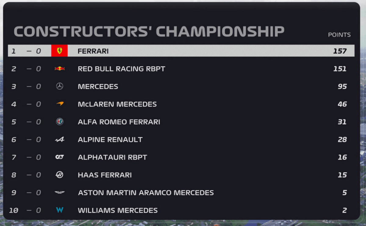Click the RED BULL RACING RBPT name
The height and width of the screenshot is (226, 366).
(x=121, y=69)
